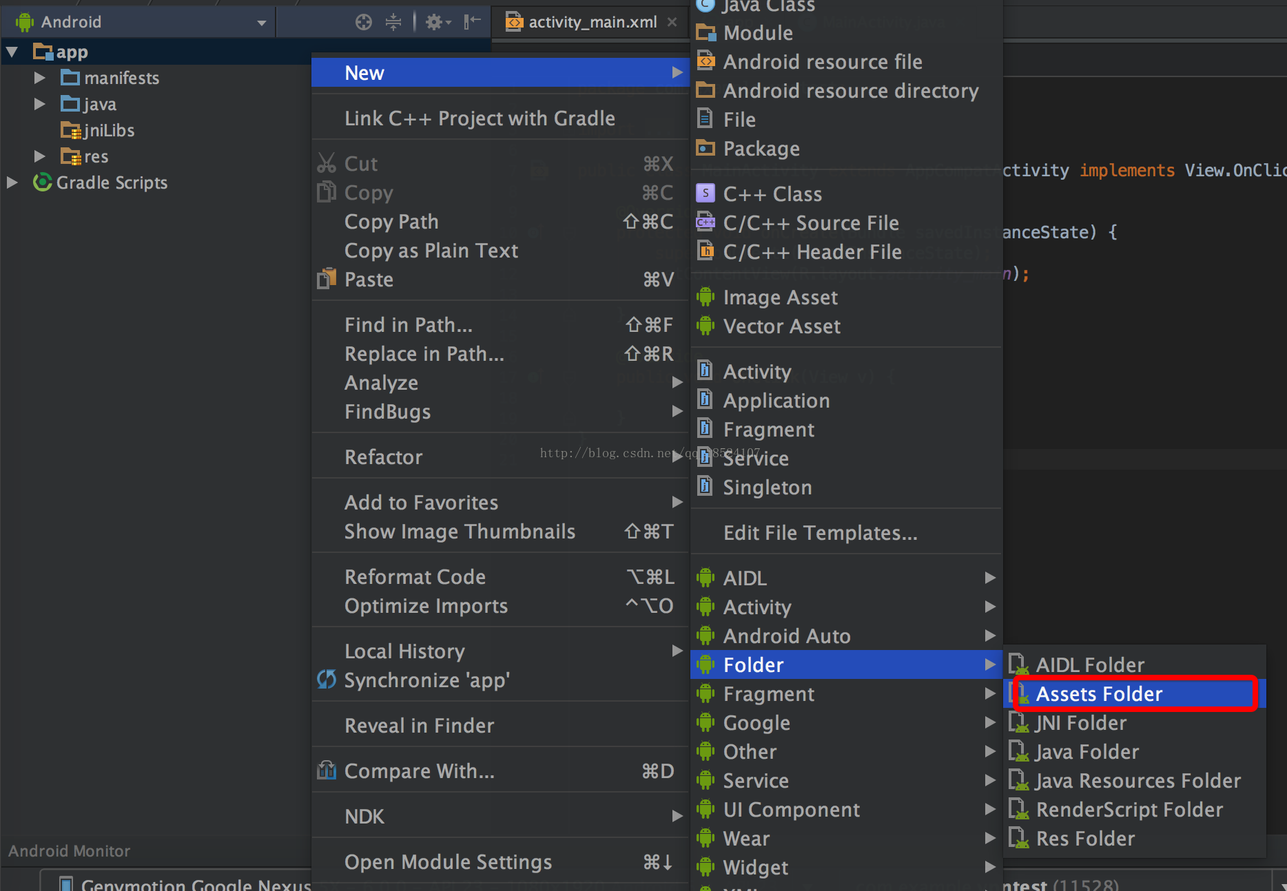The height and width of the screenshot is (891, 1287).
Task: Click the File document icon
Action: 705,119
